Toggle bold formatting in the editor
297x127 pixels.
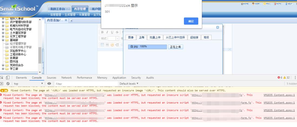(103, 32)
